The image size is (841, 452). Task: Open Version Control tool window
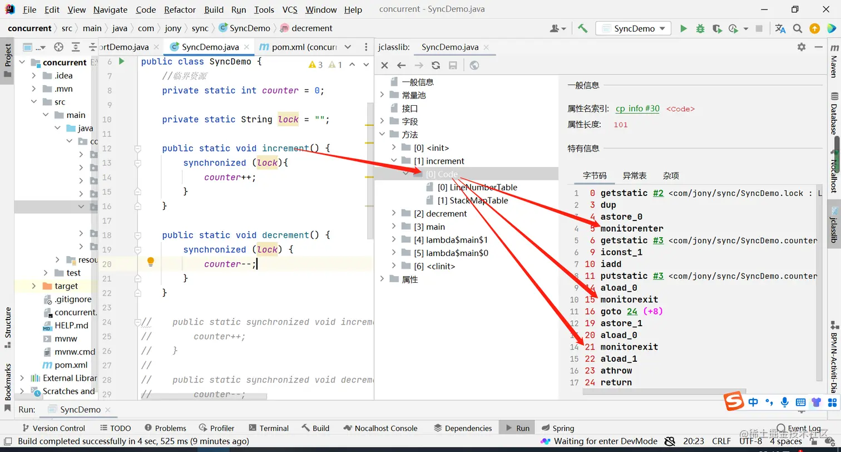click(53, 428)
